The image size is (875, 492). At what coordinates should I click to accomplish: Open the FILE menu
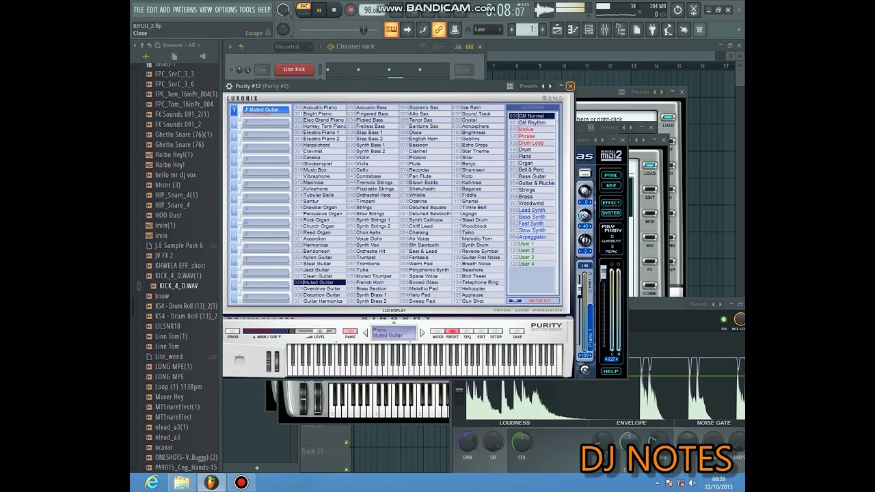139,10
